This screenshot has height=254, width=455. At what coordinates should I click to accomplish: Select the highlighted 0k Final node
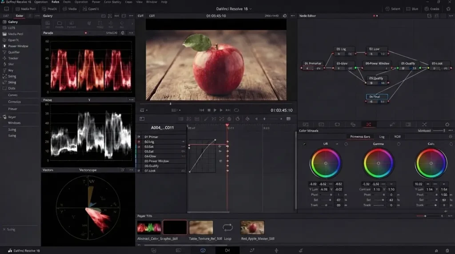[x=377, y=99]
